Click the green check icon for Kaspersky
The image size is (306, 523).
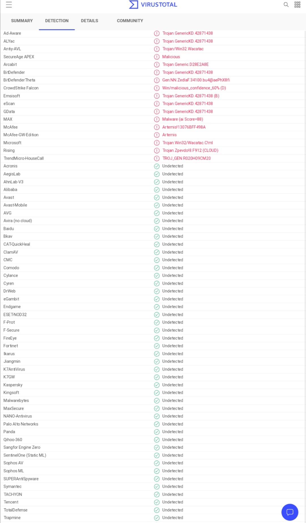pyautogui.click(x=157, y=385)
